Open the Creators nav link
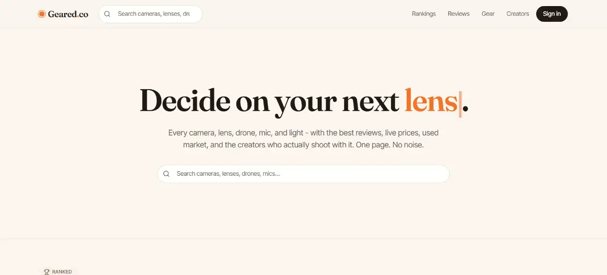The width and height of the screenshot is (607, 275). (518, 14)
